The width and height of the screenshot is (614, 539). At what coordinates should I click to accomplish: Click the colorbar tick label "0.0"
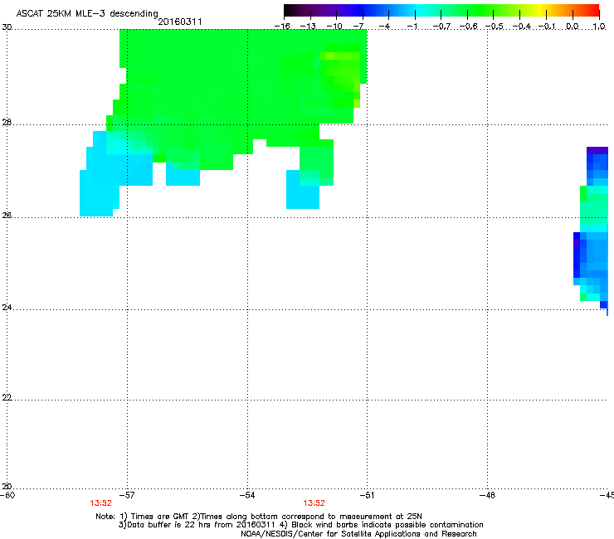(x=573, y=27)
